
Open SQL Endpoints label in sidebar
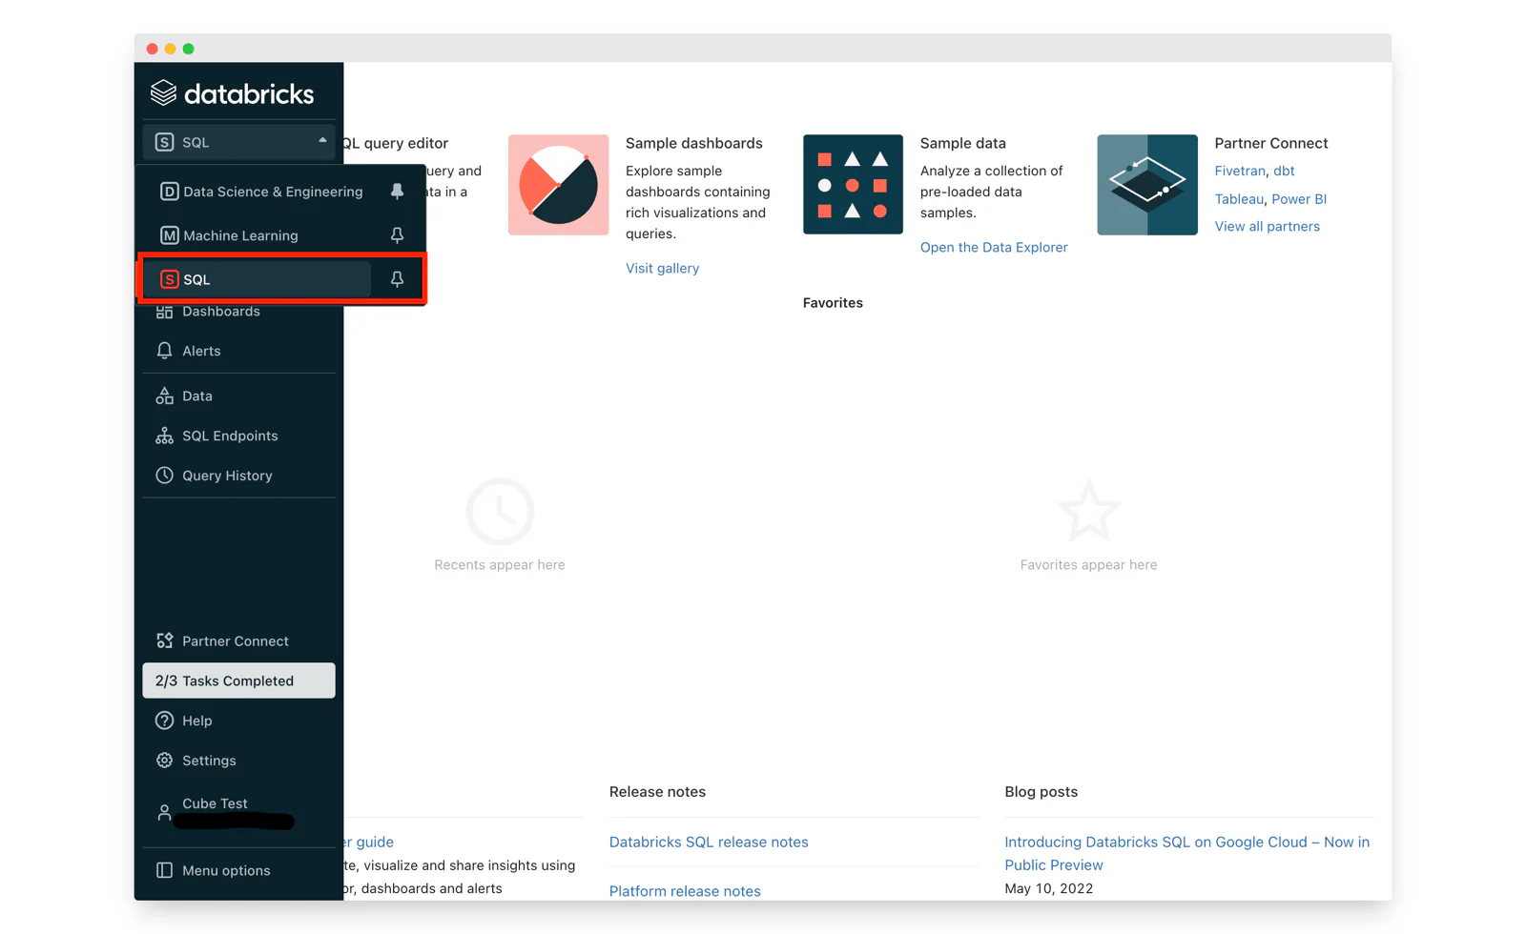tap(230, 436)
